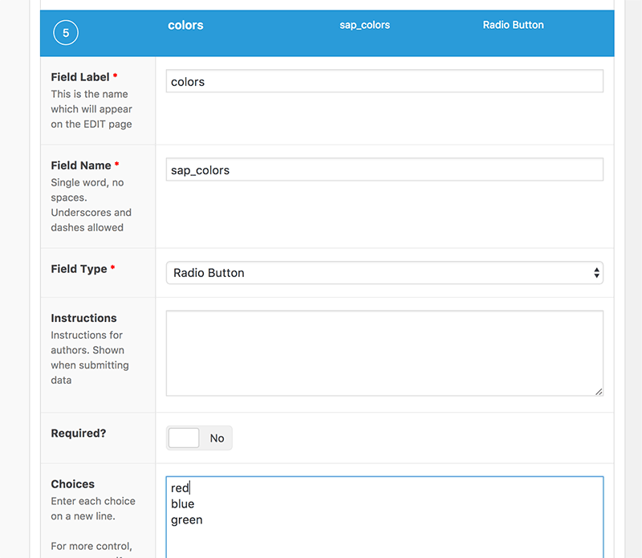This screenshot has width=642, height=558.
Task: Click the Choices section heading
Action: (72, 483)
